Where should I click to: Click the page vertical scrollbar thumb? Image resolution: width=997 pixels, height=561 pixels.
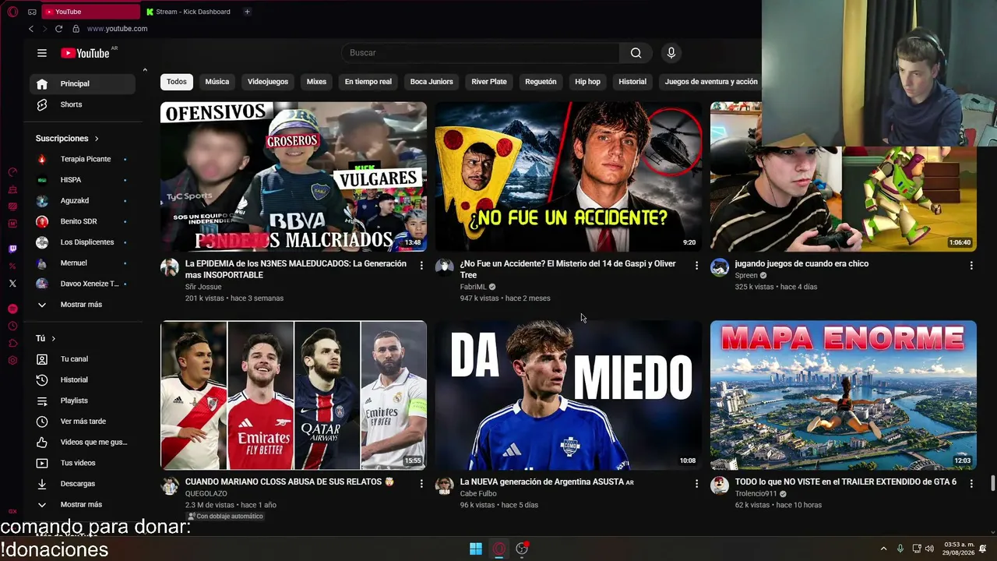992,483
